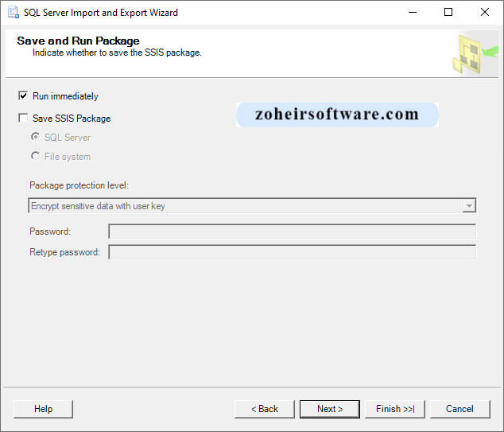504x432 pixels.
Task: Click the Save and Run Package heading
Action: tap(78, 41)
